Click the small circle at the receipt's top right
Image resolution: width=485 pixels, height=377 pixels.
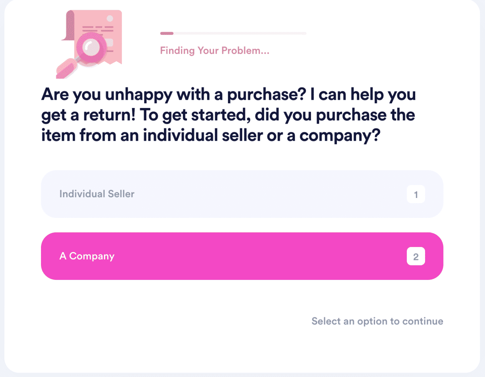[110, 18]
